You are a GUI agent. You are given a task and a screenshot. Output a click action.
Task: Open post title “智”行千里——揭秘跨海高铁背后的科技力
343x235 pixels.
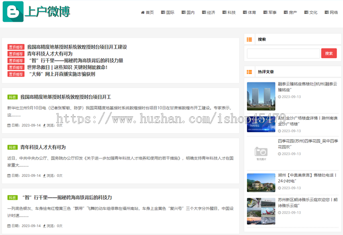click(67, 197)
